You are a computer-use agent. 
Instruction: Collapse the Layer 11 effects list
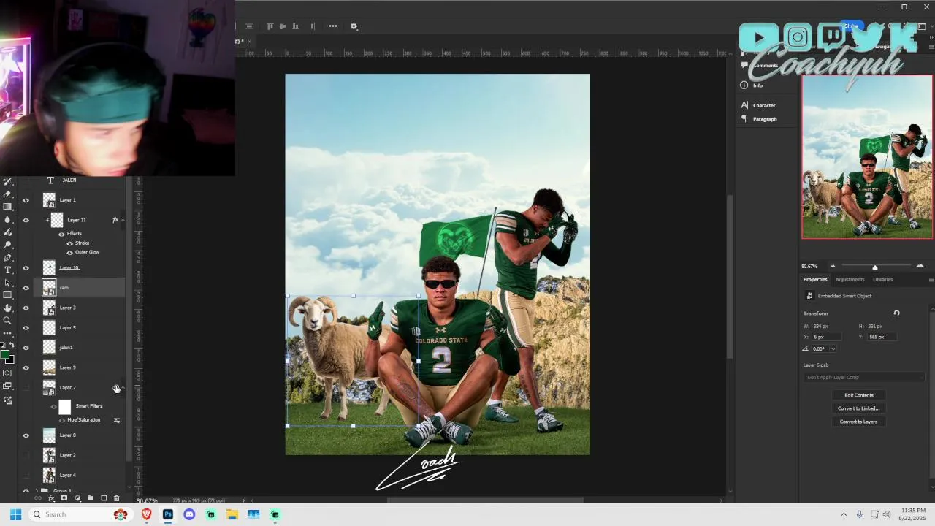pos(123,220)
